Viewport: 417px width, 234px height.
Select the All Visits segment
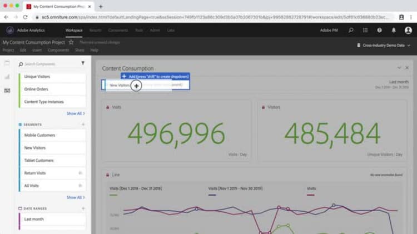[53, 186]
